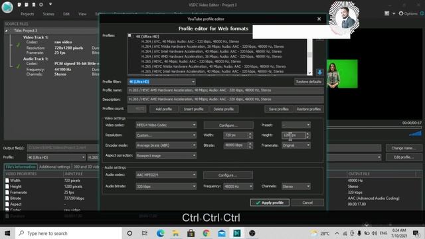Click the Apply profile button

[x=270, y=202]
